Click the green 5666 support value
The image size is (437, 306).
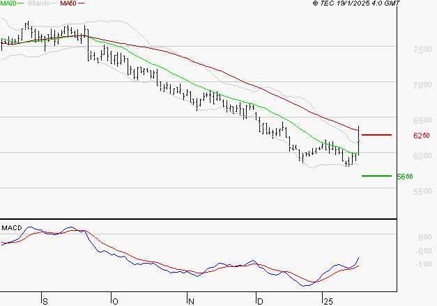(x=405, y=177)
